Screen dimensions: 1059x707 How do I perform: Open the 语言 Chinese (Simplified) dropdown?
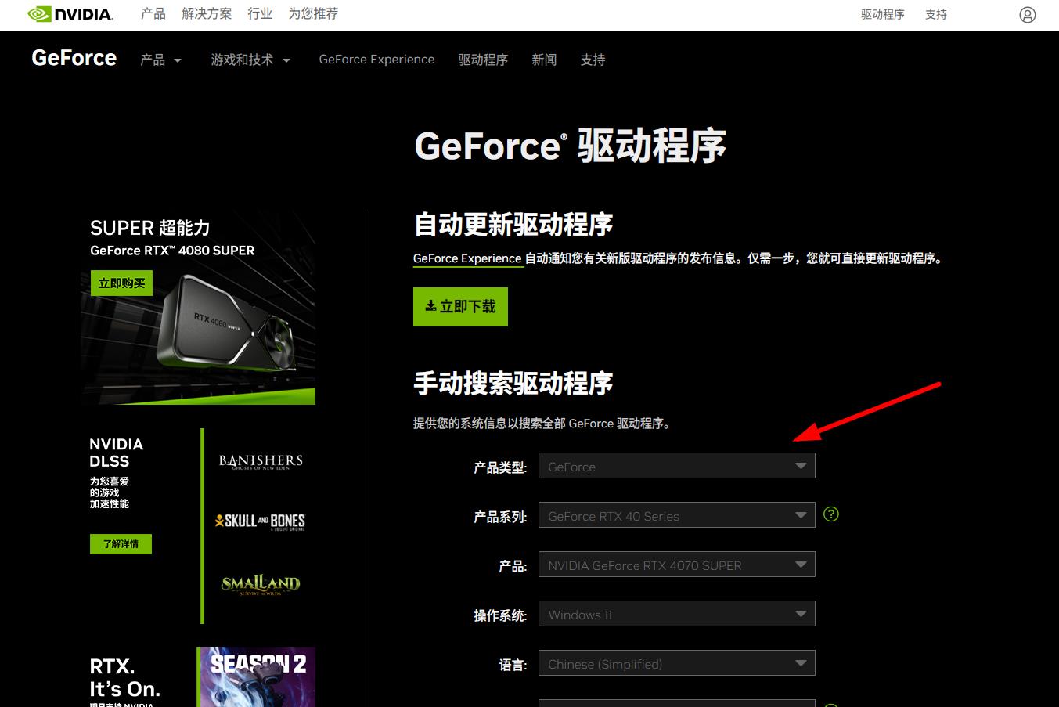677,663
